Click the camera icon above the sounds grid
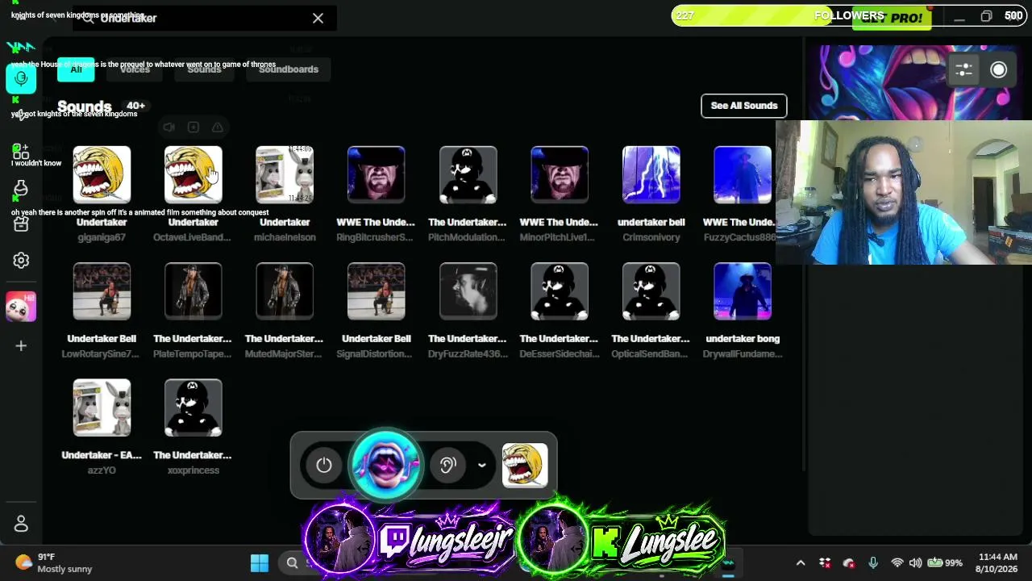 [169, 127]
